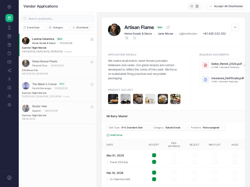
Task: Open the Settings gear in the sidebar
Action: (x=9, y=105)
